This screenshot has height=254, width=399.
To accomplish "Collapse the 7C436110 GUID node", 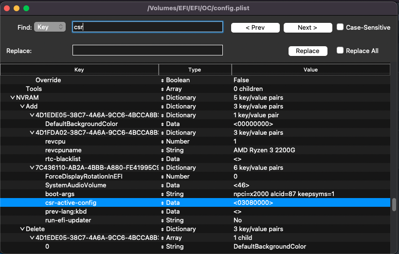I will pos(32,167).
